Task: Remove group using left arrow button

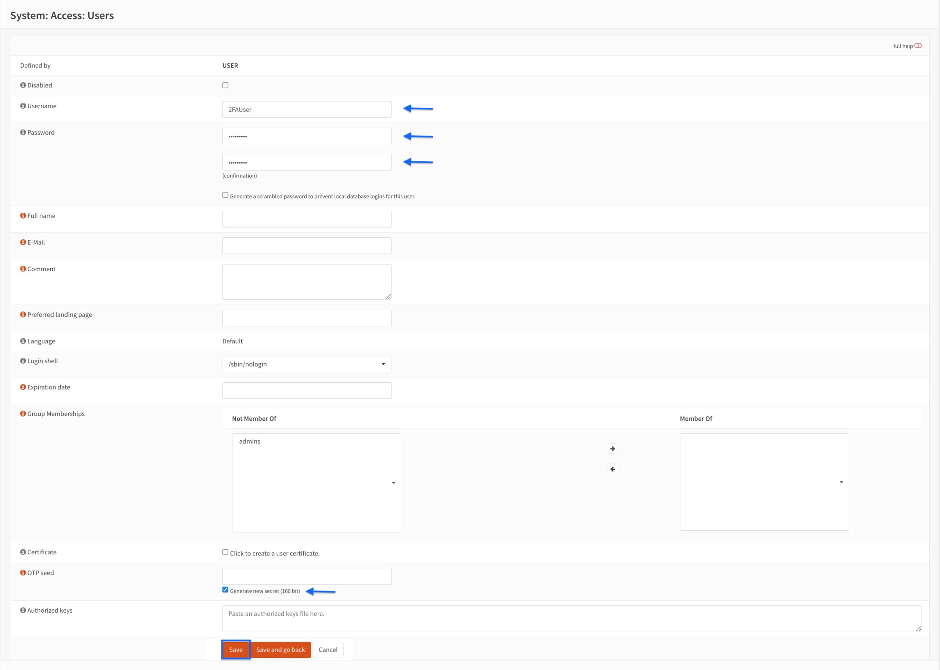Action: 612,469
